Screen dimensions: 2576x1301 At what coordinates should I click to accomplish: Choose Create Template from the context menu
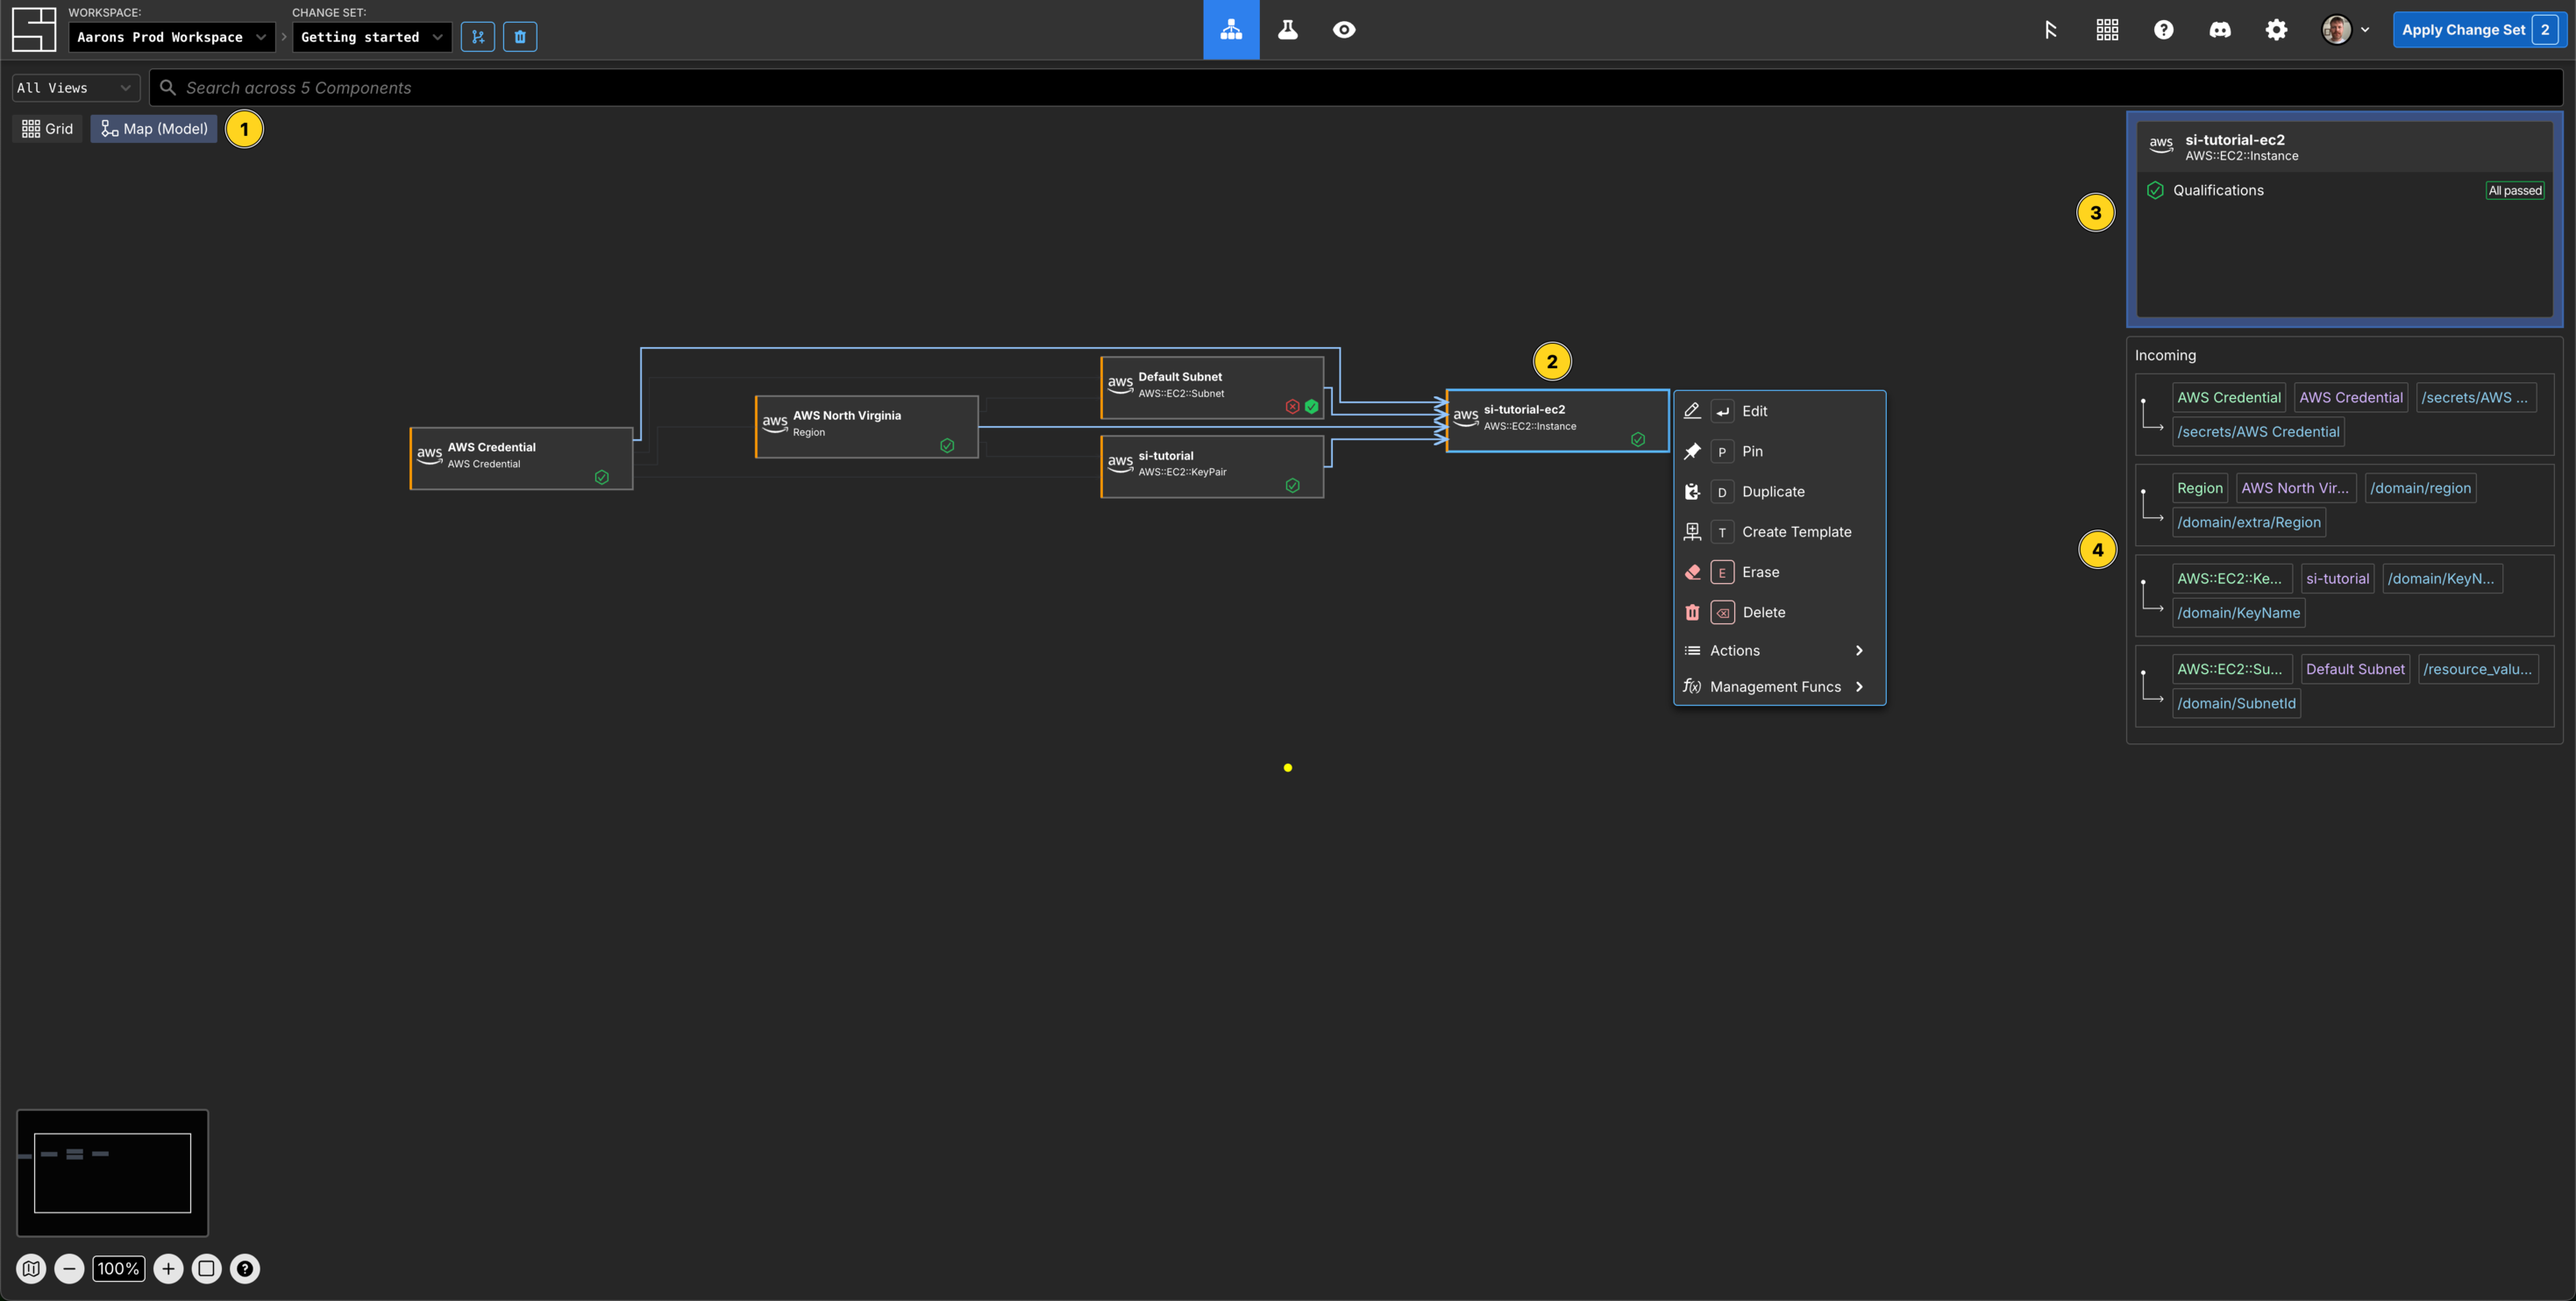pos(1779,532)
